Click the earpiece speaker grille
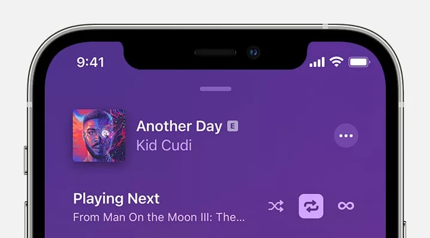 [x=215, y=52]
